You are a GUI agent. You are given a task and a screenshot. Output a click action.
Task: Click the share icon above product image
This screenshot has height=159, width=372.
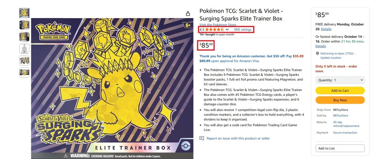(x=188, y=13)
